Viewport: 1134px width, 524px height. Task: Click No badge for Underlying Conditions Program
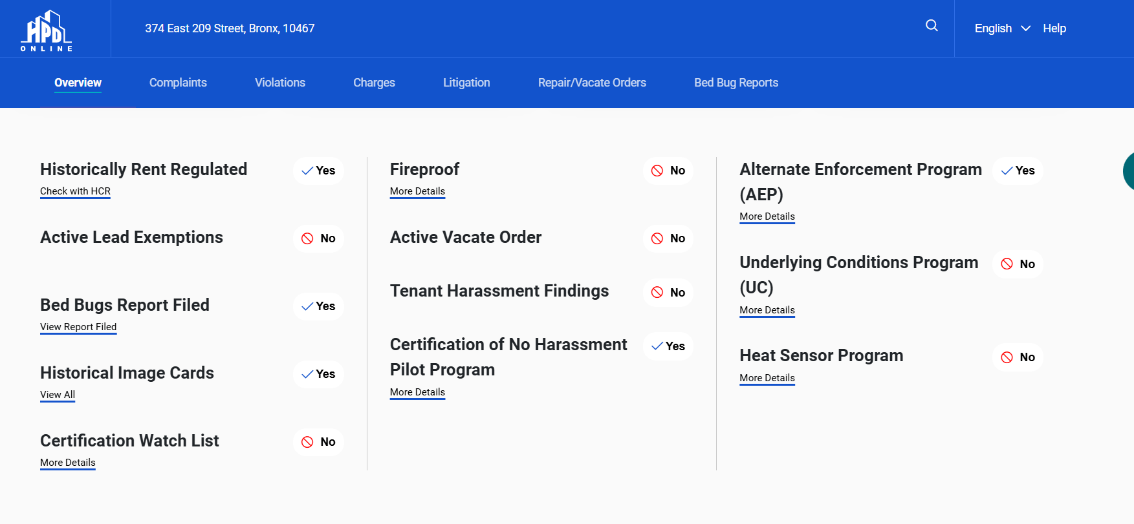[1018, 264]
